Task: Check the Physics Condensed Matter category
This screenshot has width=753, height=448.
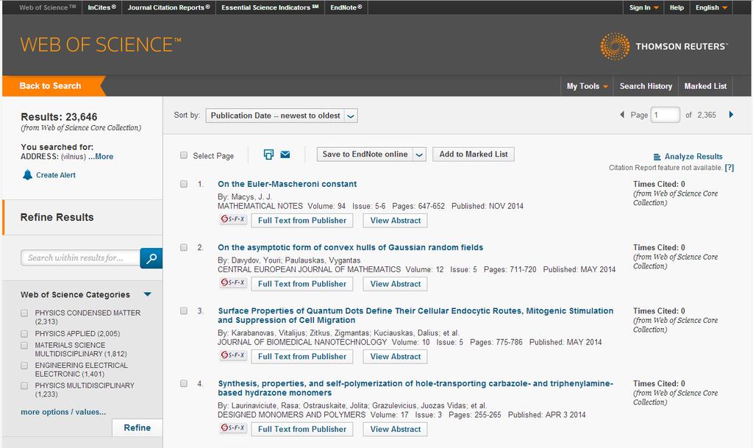Action: click(24, 313)
